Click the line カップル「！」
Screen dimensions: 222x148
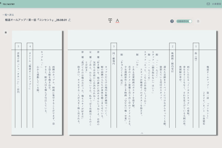(41, 59)
